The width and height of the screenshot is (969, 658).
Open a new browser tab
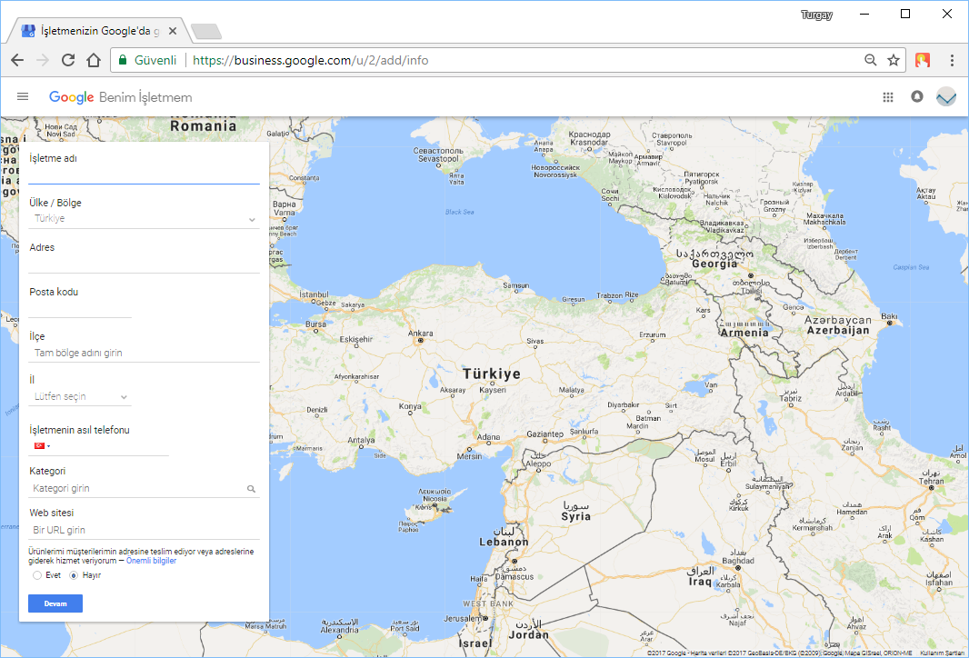pyautogui.click(x=205, y=31)
